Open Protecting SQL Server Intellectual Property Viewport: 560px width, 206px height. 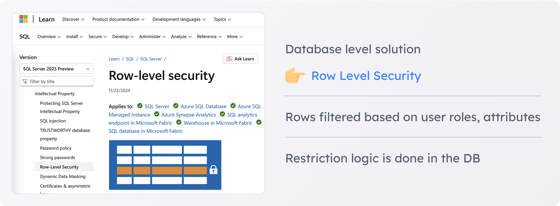tap(62, 107)
